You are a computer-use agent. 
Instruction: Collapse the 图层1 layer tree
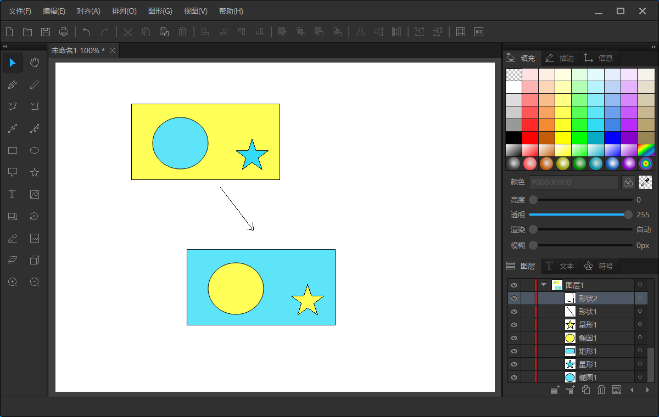544,285
